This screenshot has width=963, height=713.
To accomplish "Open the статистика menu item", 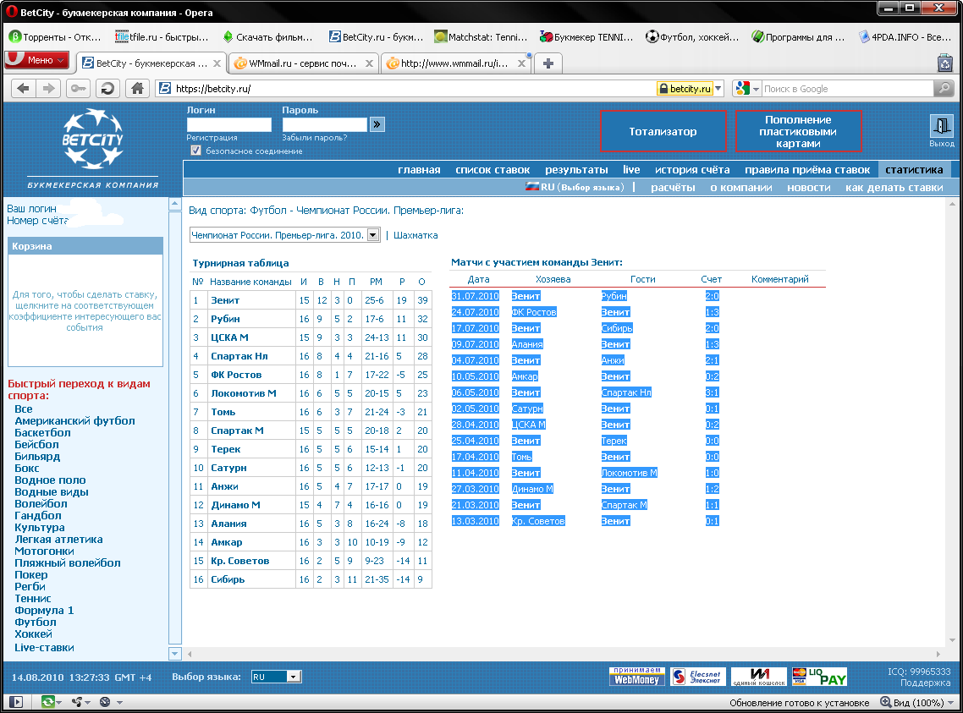I will (x=914, y=170).
